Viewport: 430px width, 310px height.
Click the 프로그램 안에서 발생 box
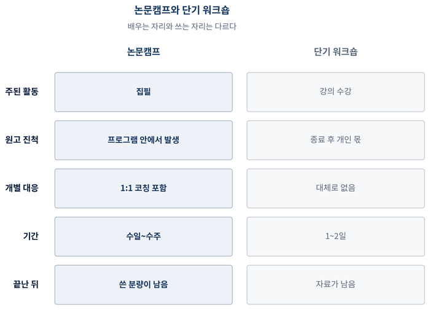[x=143, y=141]
